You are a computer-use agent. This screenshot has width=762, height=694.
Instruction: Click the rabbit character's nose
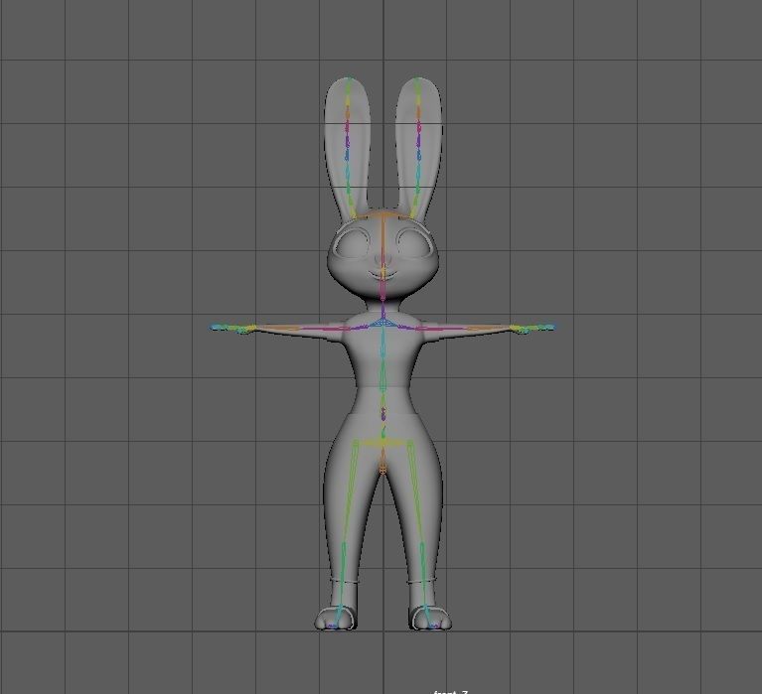382,257
